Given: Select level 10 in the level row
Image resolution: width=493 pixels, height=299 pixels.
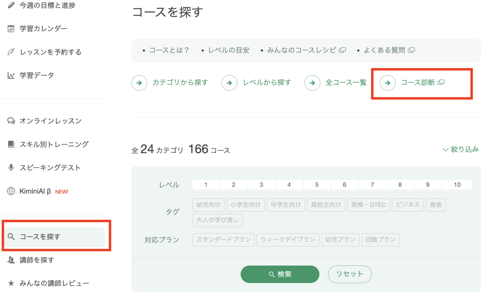Looking at the screenshot, I should (x=457, y=185).
